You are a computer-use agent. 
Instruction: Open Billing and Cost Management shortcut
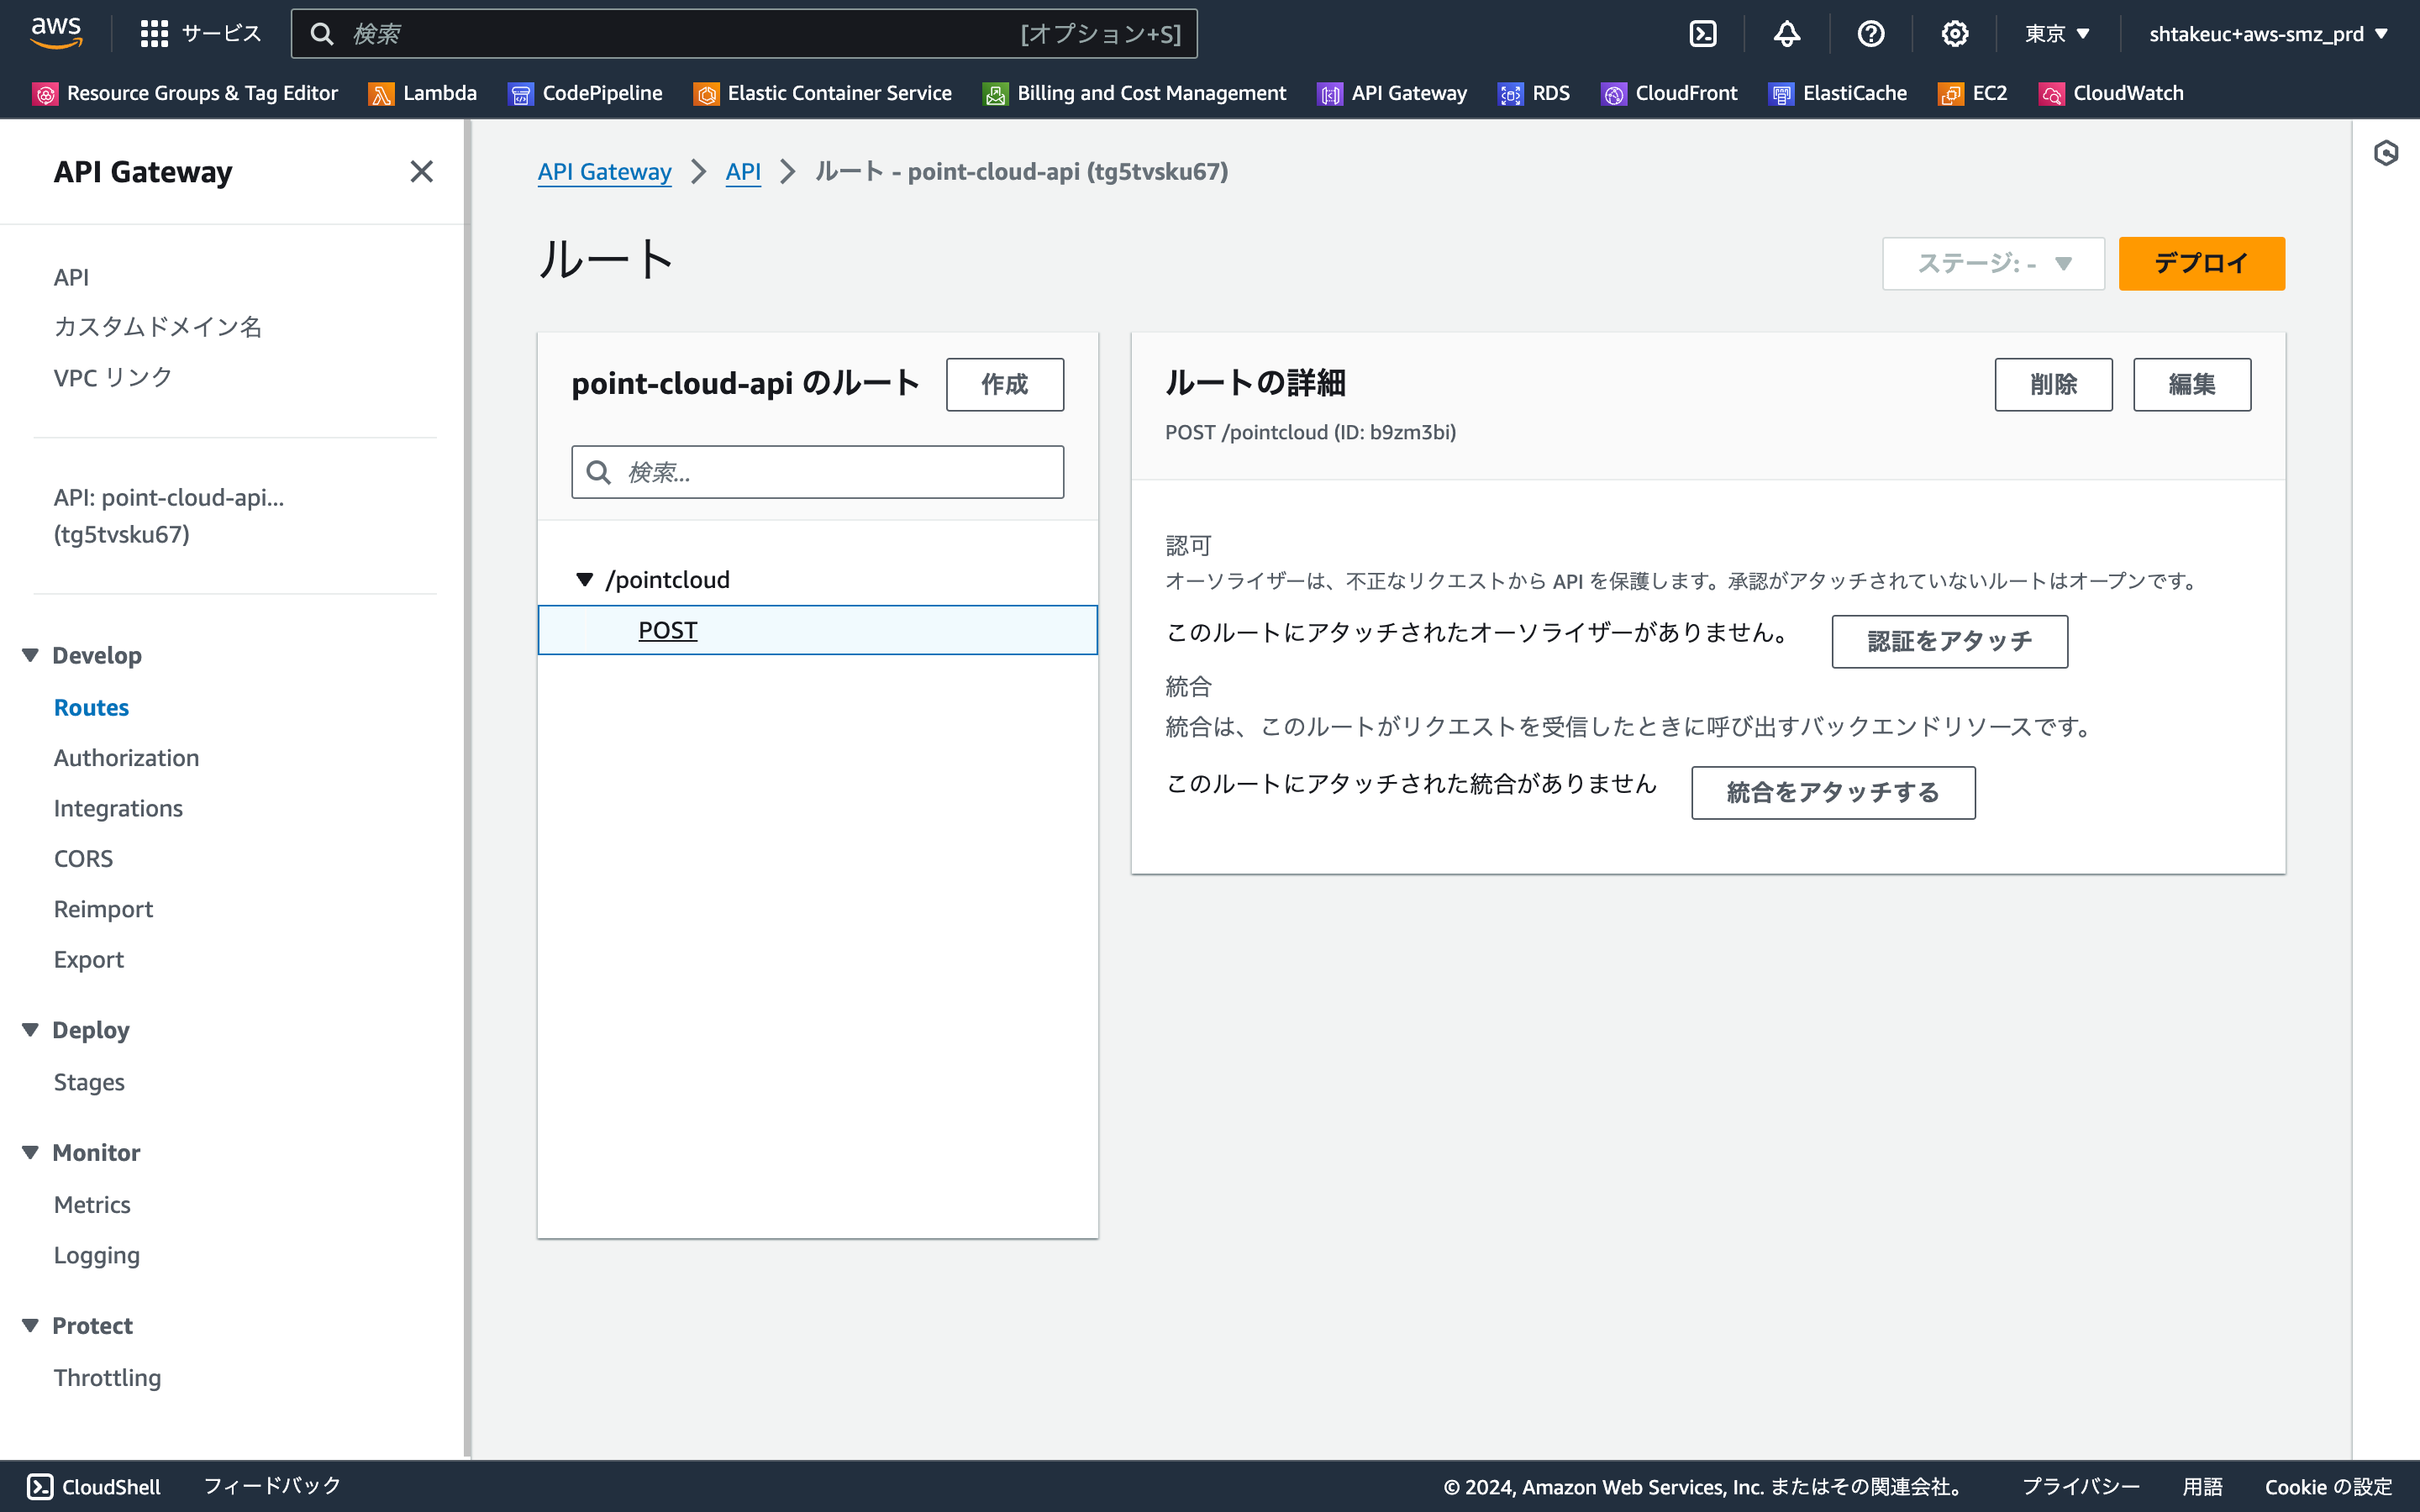(1135, 93)
